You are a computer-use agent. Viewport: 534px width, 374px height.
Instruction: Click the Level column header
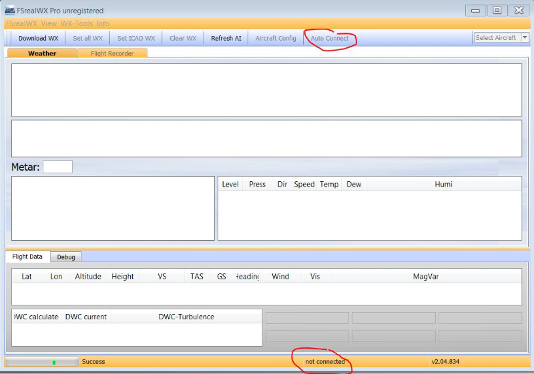(x=230, y=184)
